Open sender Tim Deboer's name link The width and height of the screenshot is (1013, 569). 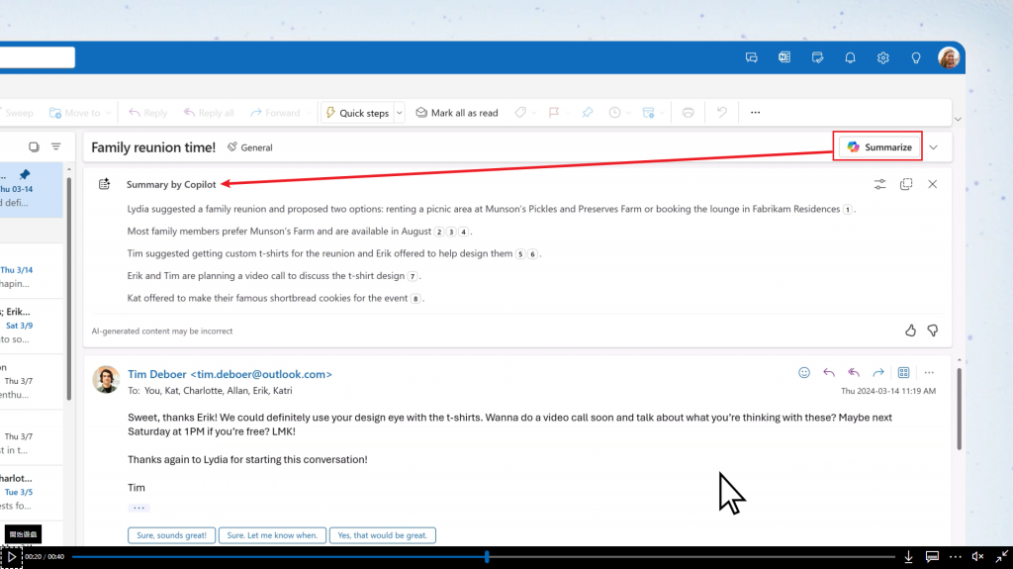[230, 374]
